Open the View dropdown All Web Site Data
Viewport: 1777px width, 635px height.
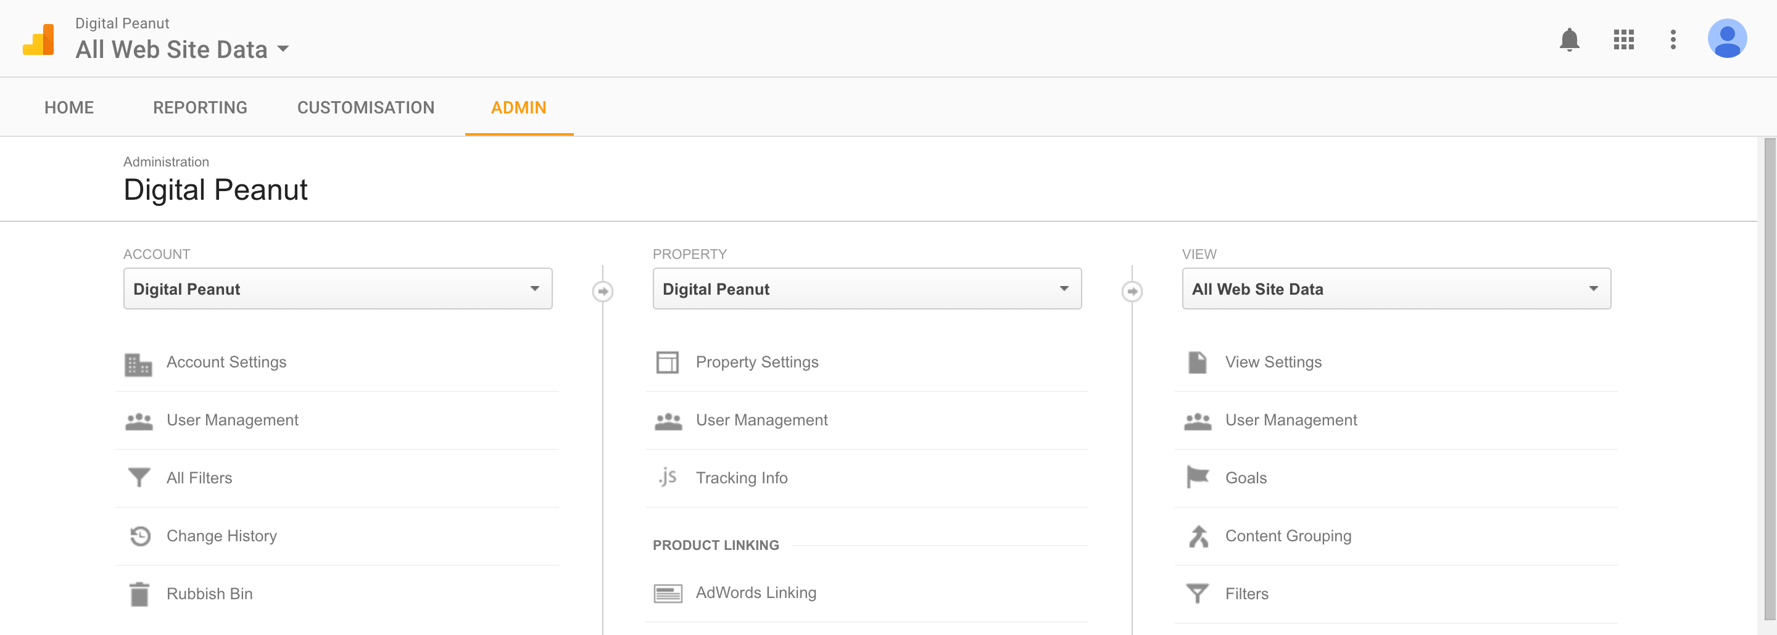1396,288
